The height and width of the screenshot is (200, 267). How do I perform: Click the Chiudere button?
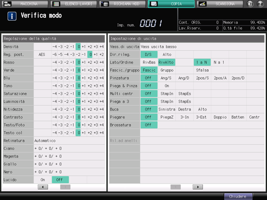(x=238, y=196)
